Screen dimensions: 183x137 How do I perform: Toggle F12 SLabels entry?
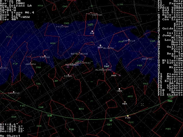[170, 94]
